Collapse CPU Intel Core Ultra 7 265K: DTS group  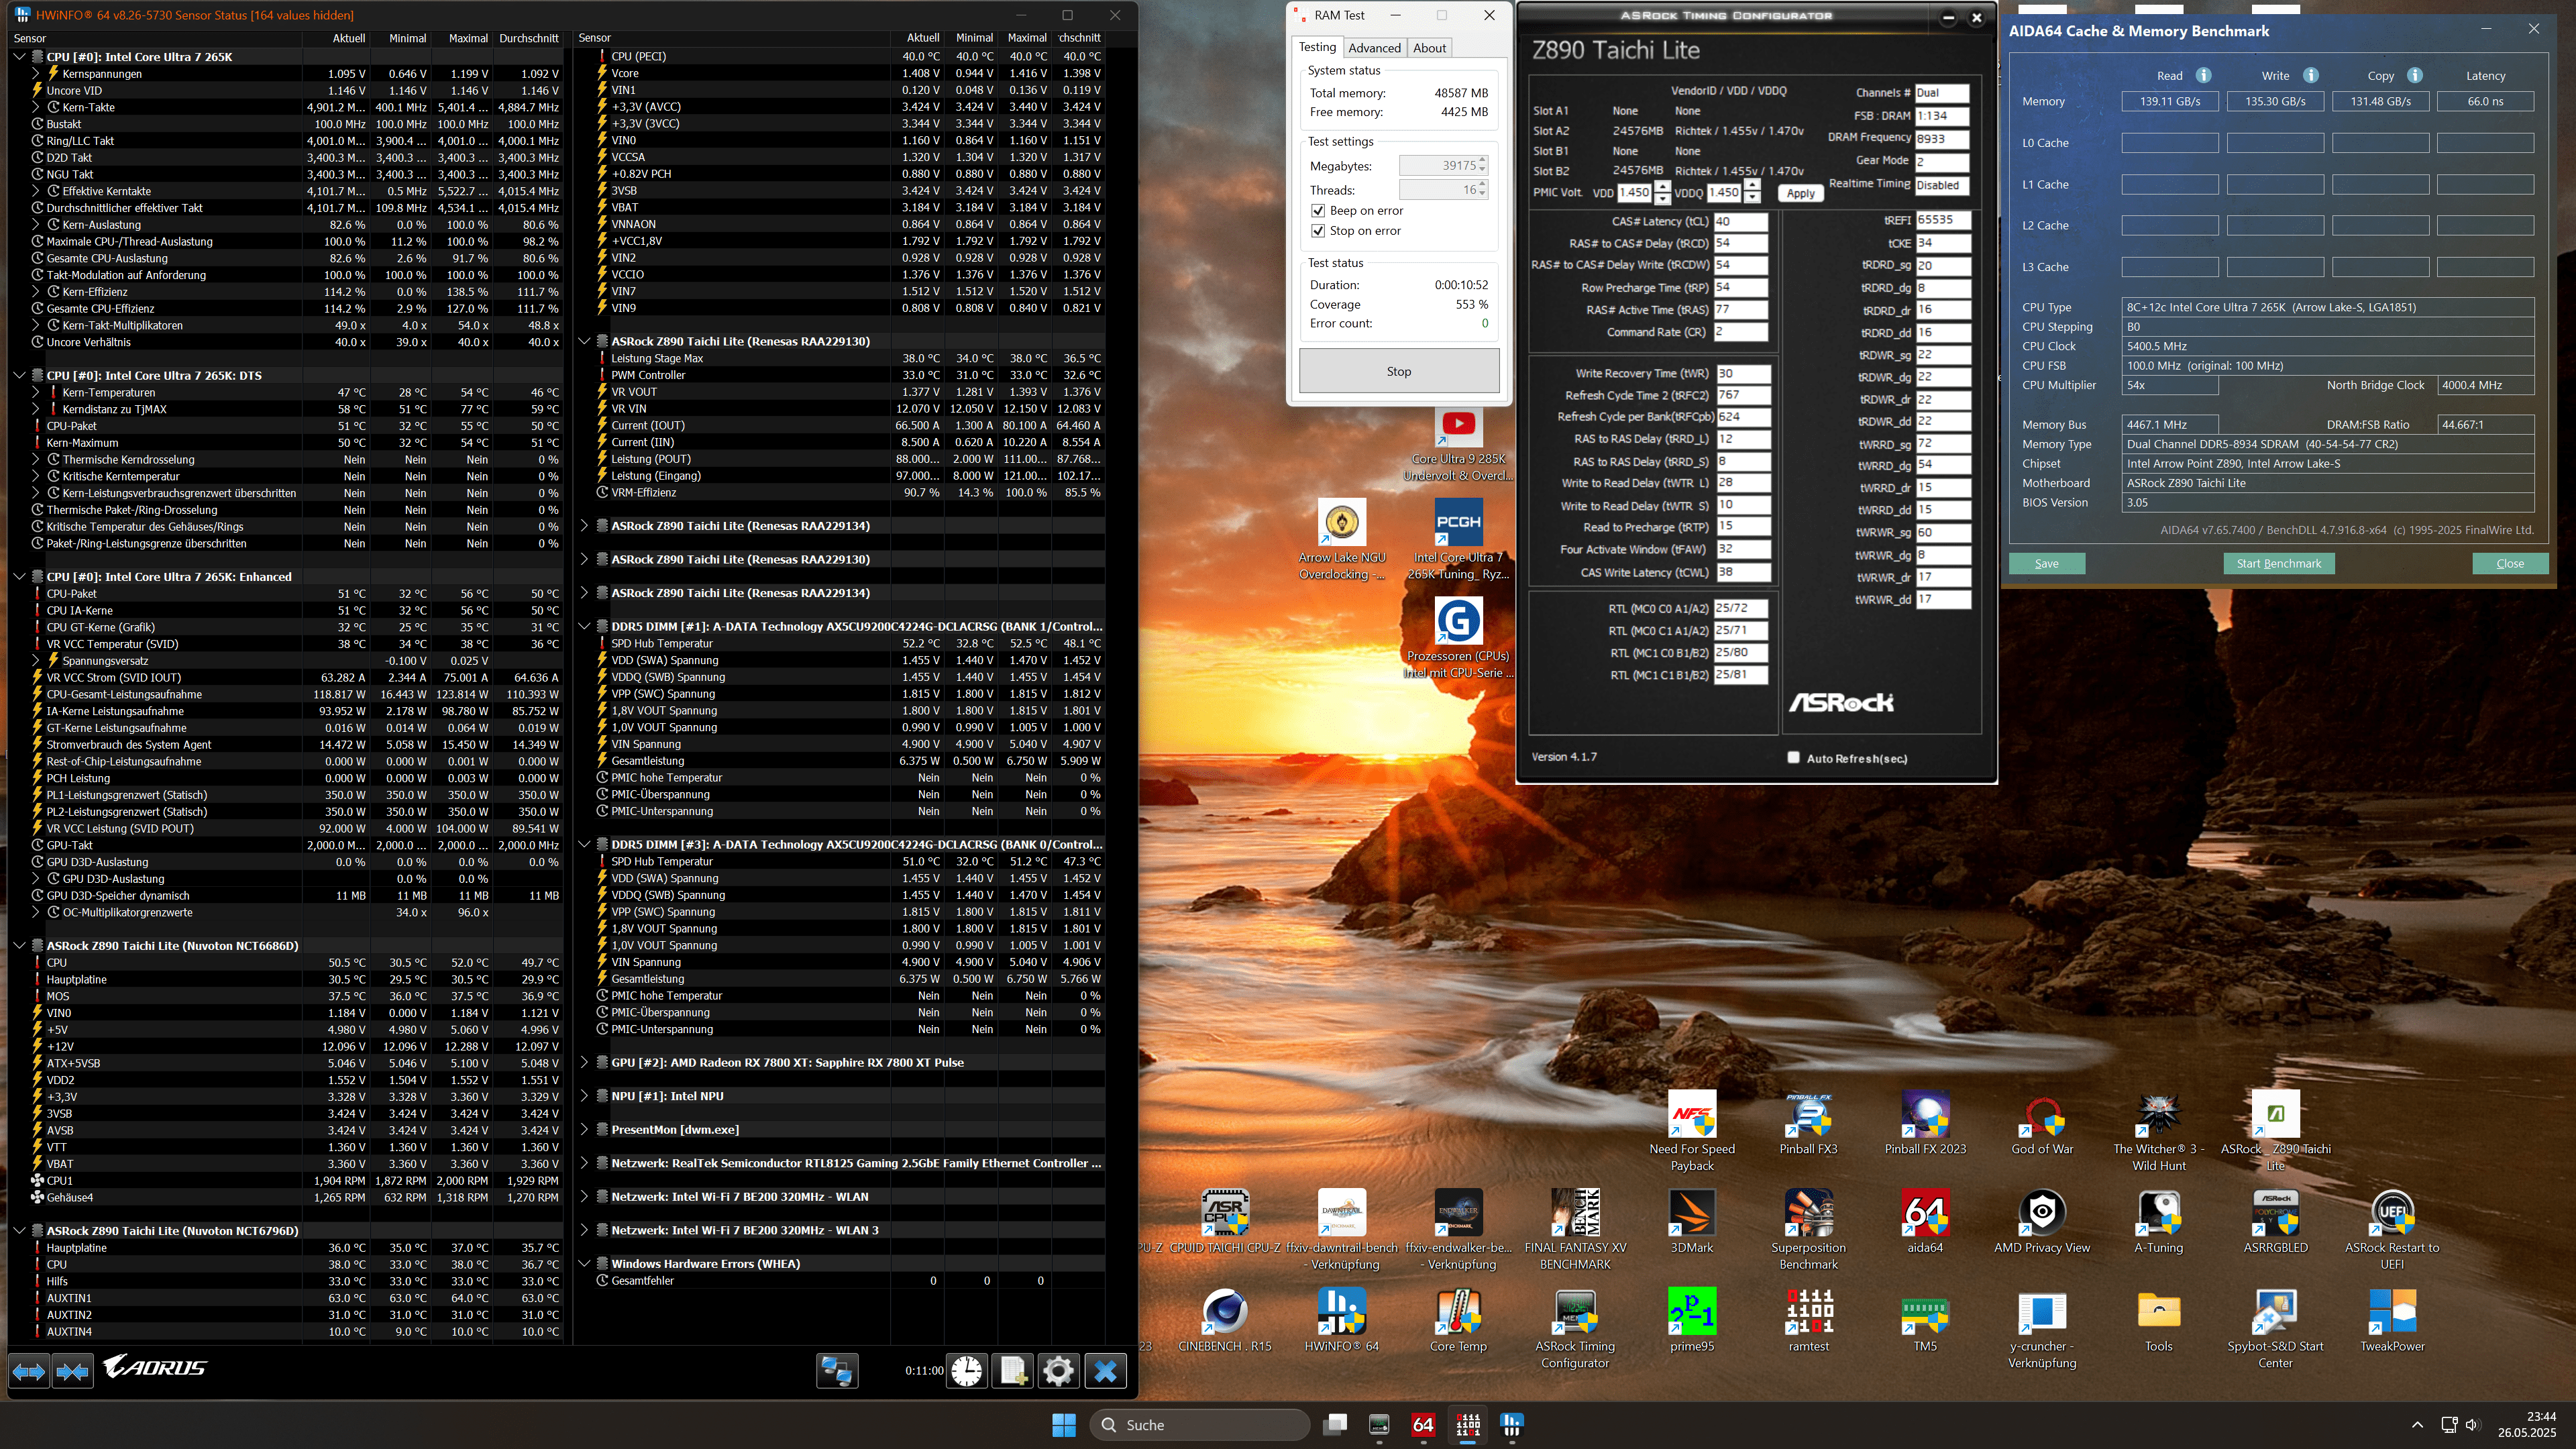[19, 376]
